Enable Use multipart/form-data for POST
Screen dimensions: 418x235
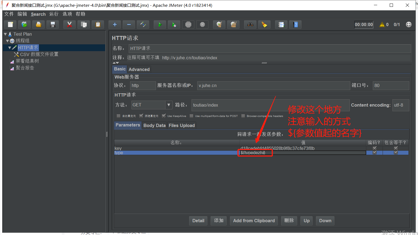pos(192,116)
